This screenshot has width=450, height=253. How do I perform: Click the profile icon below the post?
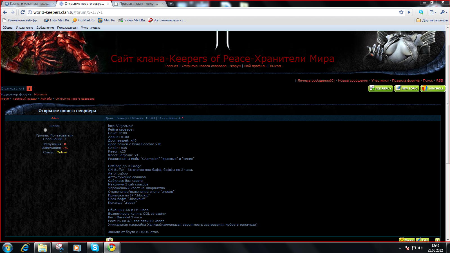[x=109, y=240]
